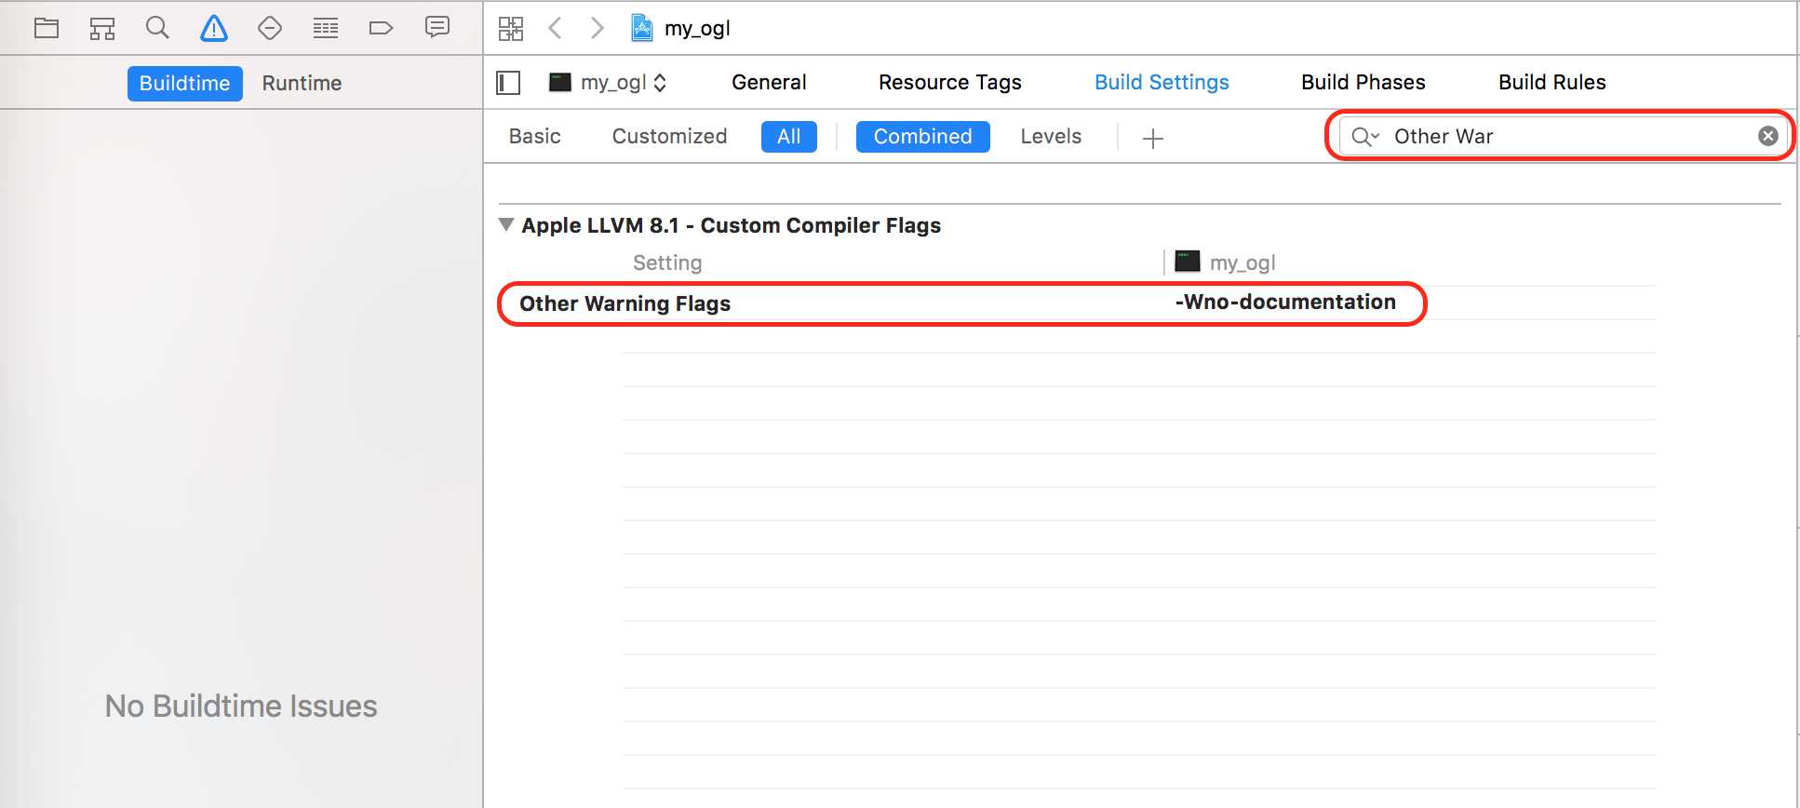Click the my_ogl column header label
The height and width of the screenshot is (808, 1800).
point(1243,263)
